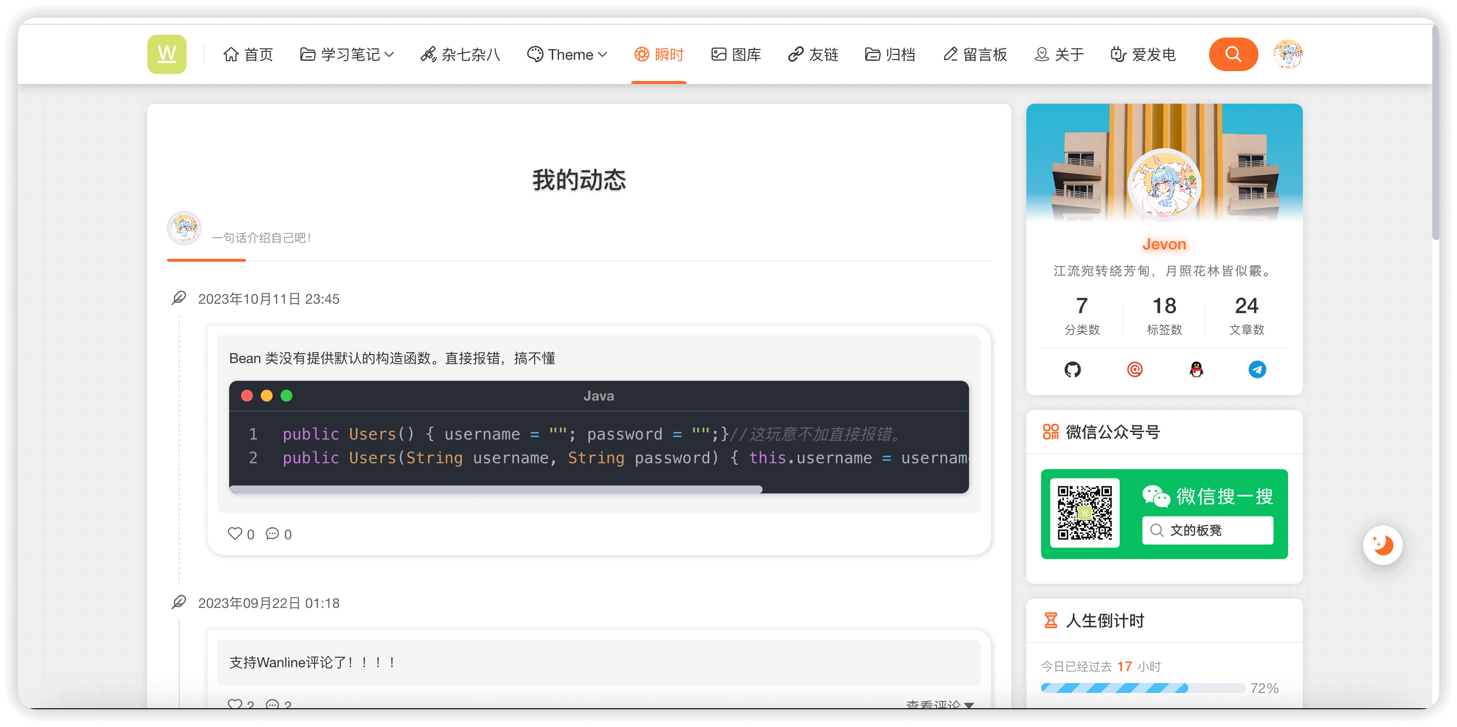Click the 24 文章数 stat
1457x727 pixels.
click(x=1246, y=315)
